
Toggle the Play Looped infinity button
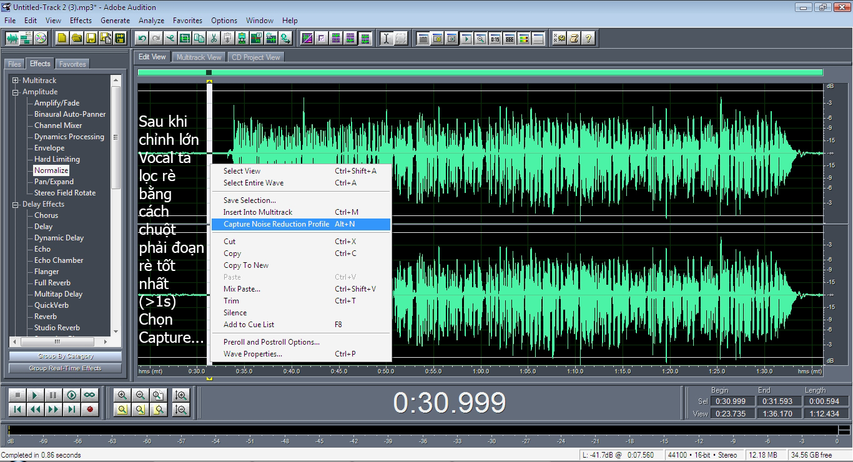pos(90,395)
